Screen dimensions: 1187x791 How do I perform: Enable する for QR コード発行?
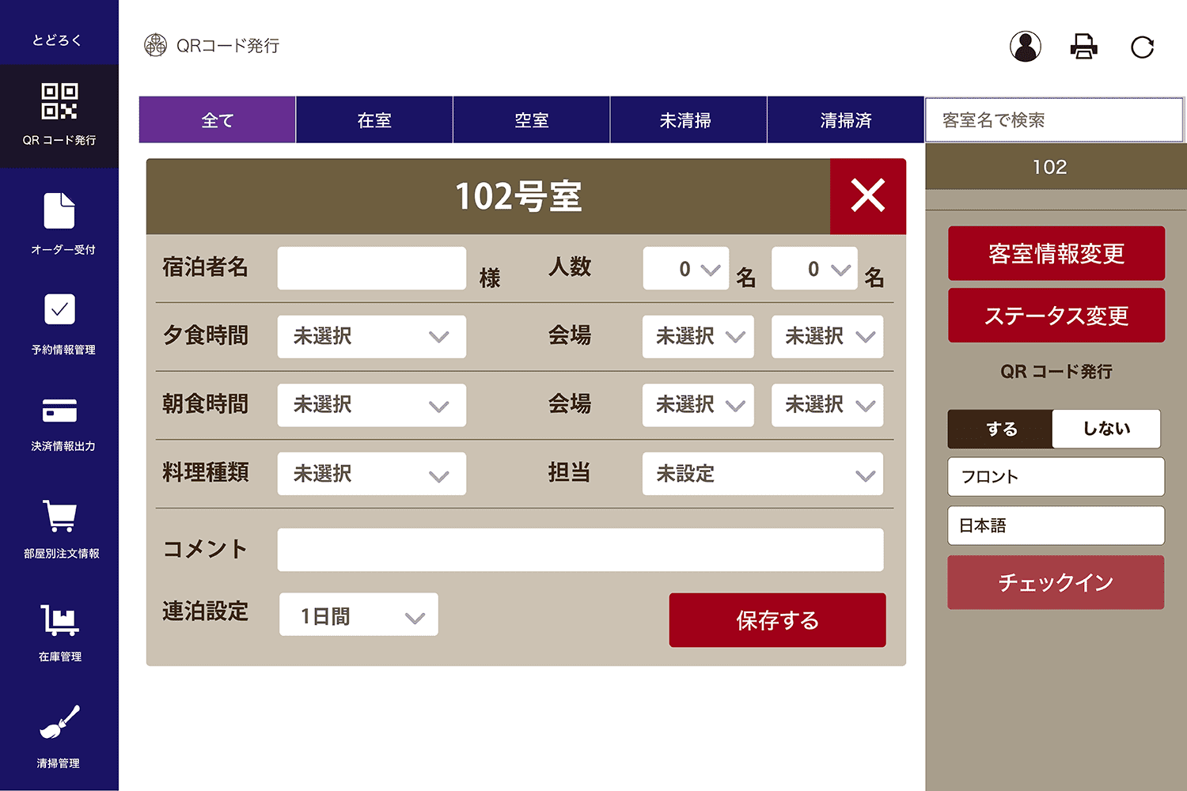pyautogui.click(x=999, y=429)
